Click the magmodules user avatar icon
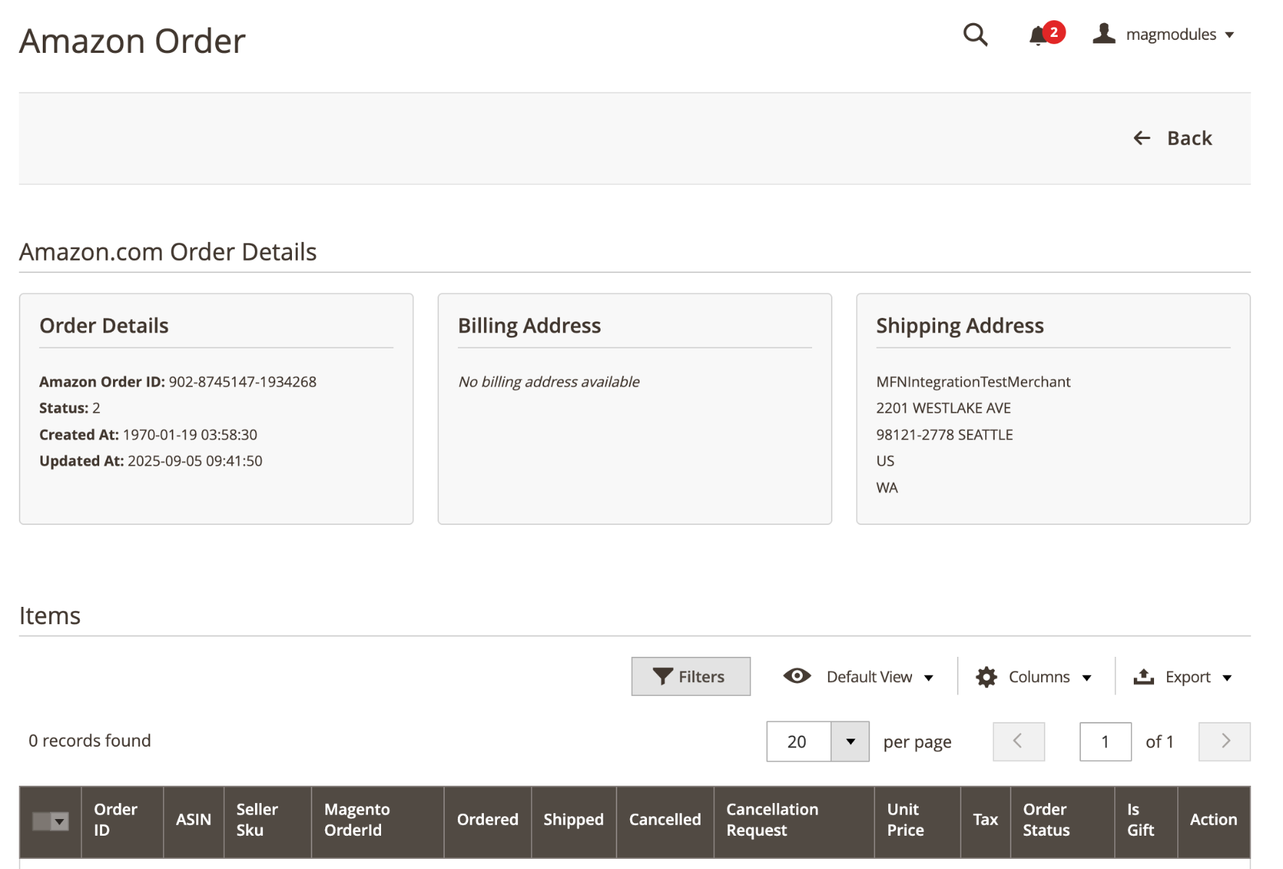Screen dimensions: 1283x869 click(1103, 34)
